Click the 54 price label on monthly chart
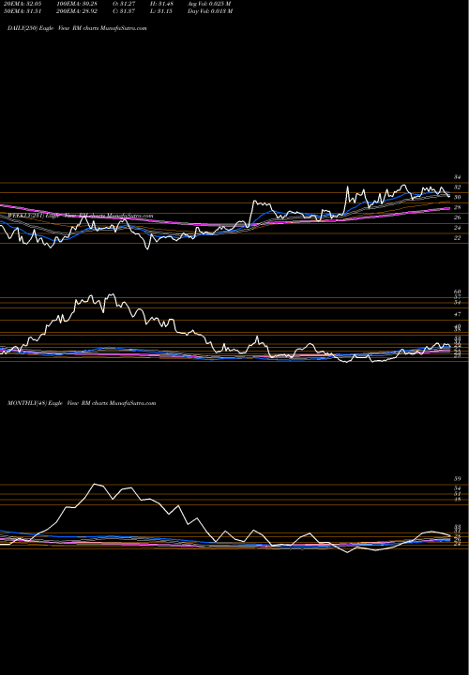This screenshot has height=675, width=469. [x=458, y=488]
